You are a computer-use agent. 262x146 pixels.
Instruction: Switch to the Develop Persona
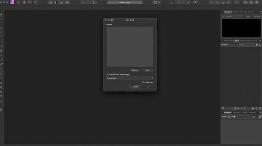pos(24,2)
